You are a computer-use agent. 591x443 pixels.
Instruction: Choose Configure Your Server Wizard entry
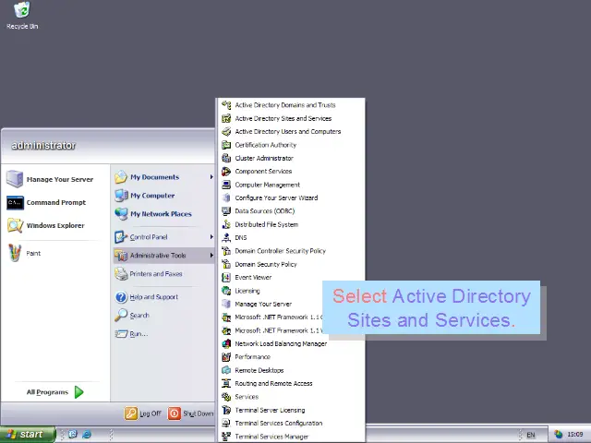(292, 198)
